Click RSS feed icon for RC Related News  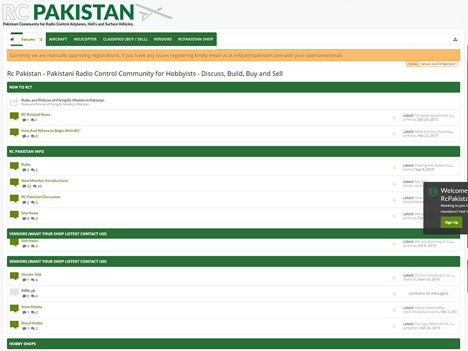point(394,118)
